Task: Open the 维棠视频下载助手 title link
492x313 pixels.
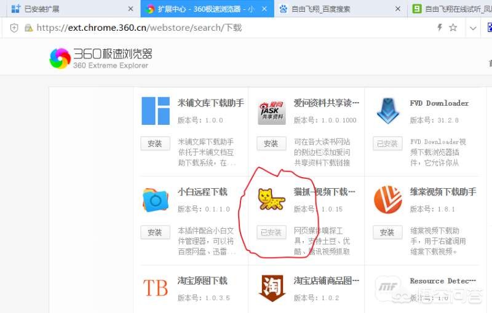Action: [443, 192]
